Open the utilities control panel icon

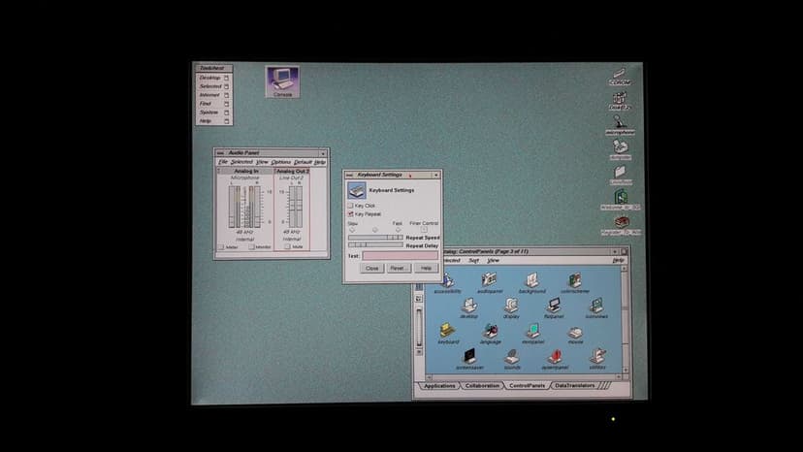pyautogui.click(x=597, y=359)
